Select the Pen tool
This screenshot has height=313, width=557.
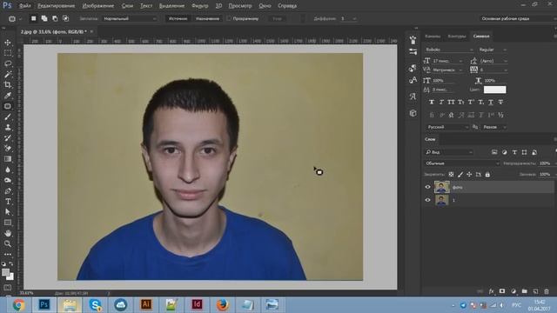coord(8,191)
